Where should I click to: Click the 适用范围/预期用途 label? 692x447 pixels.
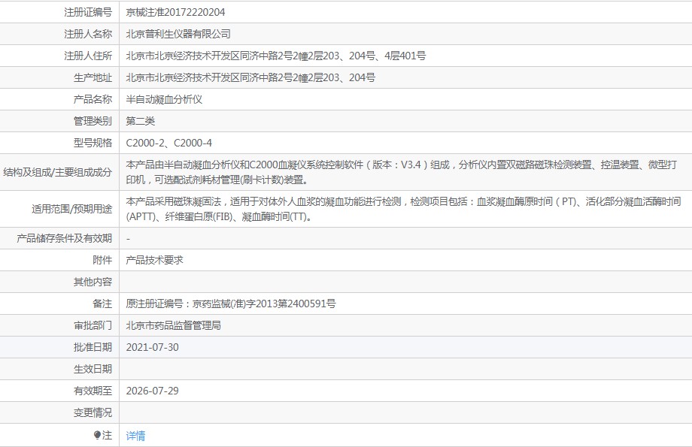pyautogui.click(x=72, y=209)
